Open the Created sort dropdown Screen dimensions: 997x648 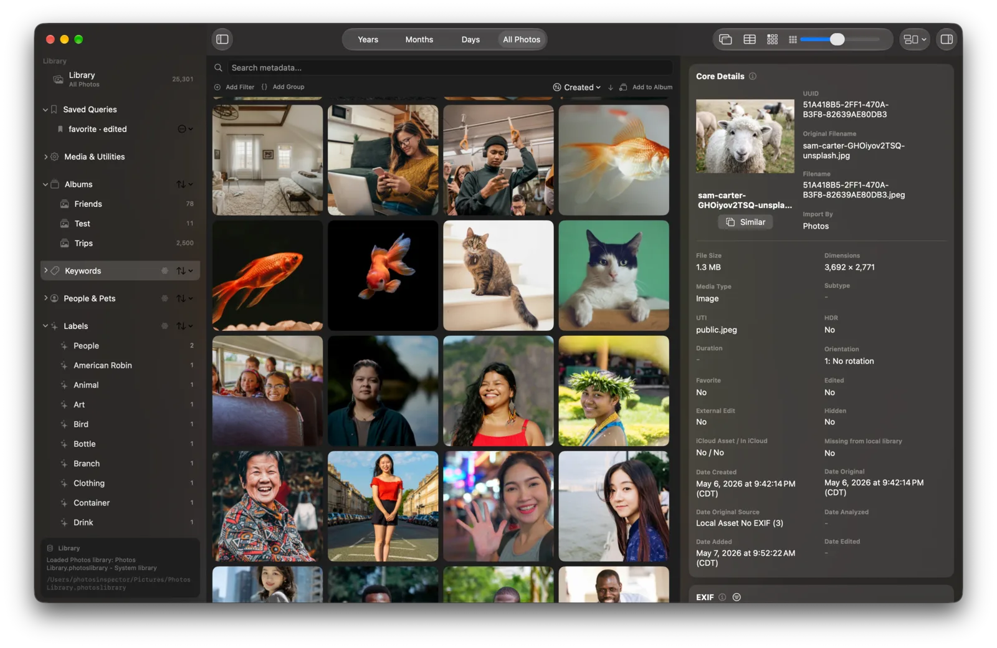pos(577,87)
